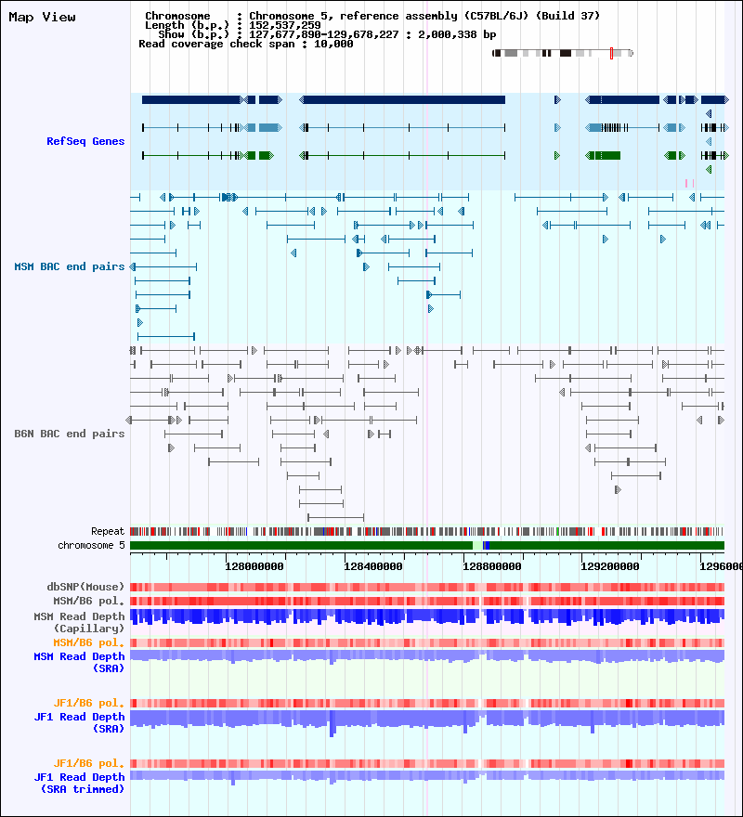The height and width of the screenshot is (817, 743).
Task: Open the RefSeq Genes track label
Action: [x=85, y=141]
